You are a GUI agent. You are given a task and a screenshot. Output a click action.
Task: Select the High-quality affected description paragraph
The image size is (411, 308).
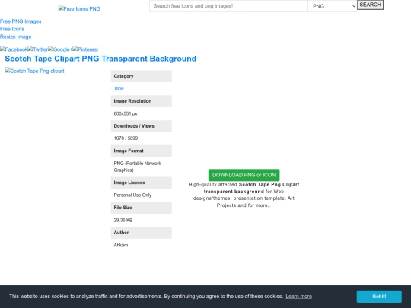click(x=244, y=195)
